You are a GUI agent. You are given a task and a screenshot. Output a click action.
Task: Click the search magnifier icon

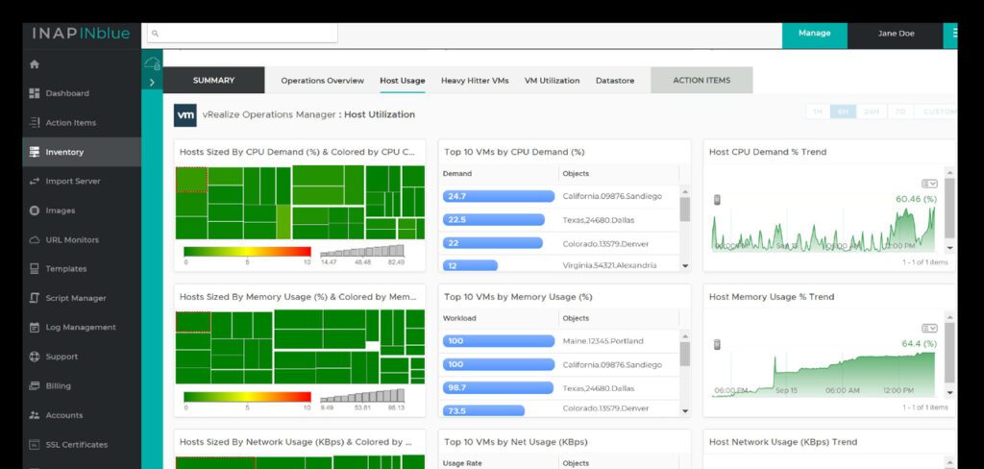155,34
